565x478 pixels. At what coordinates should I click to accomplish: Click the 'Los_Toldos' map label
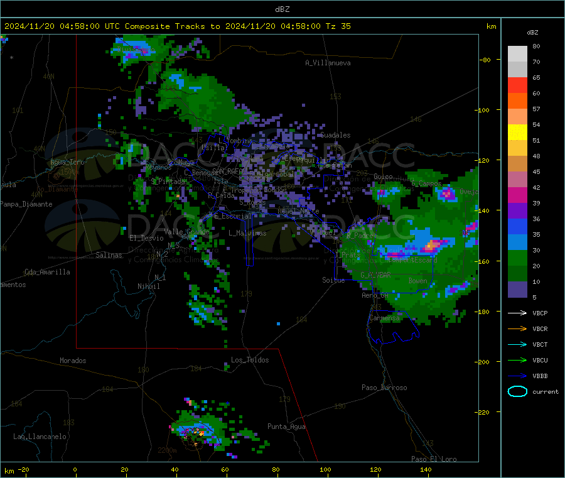click(250, 360)
